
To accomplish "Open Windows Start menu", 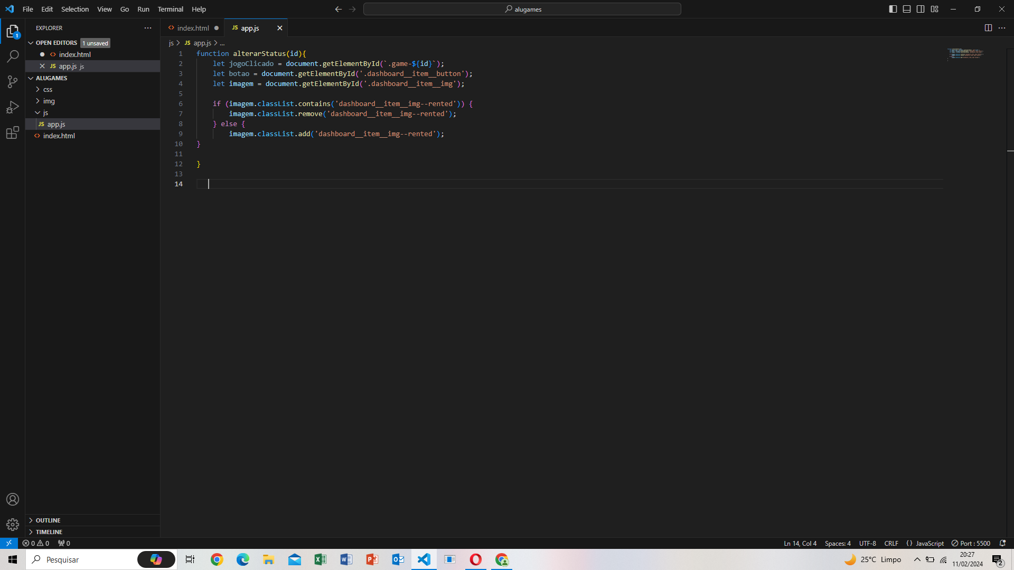I will tap(13, 559).
